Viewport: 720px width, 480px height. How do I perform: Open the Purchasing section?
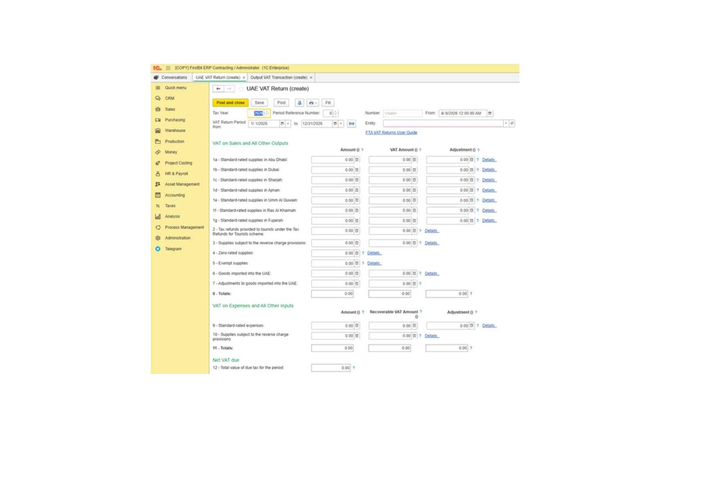tap(175, 120)
